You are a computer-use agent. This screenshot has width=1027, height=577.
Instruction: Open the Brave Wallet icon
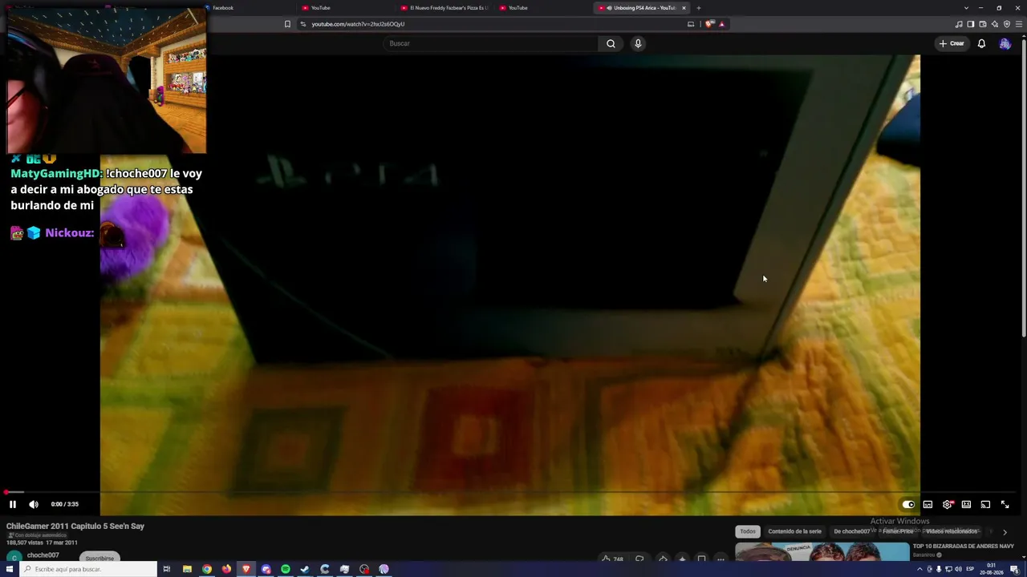(x=983, y=24)
